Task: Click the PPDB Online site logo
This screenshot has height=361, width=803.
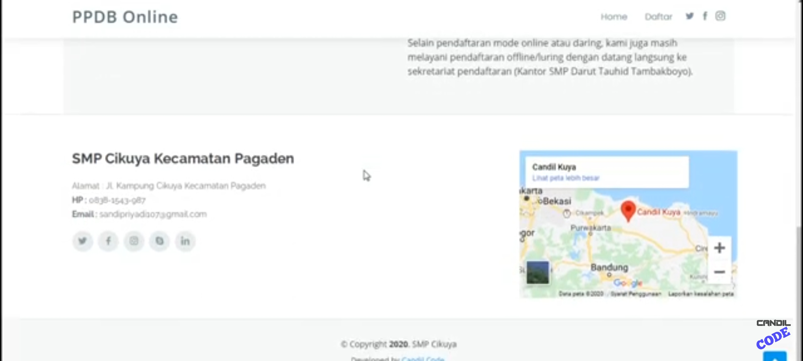Action: (125, 17)
